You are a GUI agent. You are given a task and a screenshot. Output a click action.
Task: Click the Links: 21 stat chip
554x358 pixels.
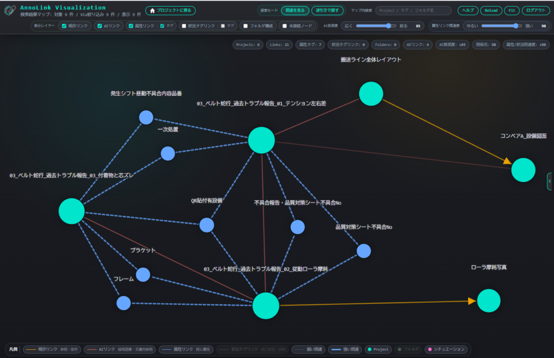(279, 45)
